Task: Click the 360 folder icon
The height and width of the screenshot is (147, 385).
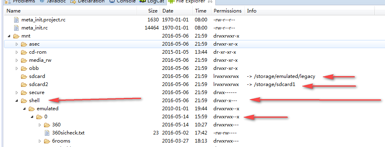Action: pos(47,125)
